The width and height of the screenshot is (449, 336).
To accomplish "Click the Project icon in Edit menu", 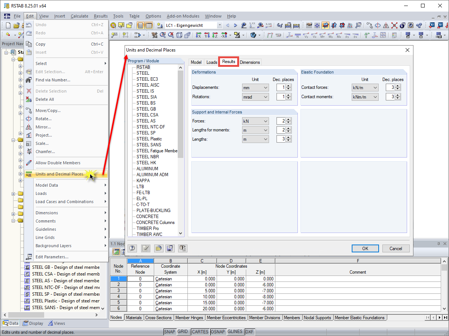I will tap(29, 135).
